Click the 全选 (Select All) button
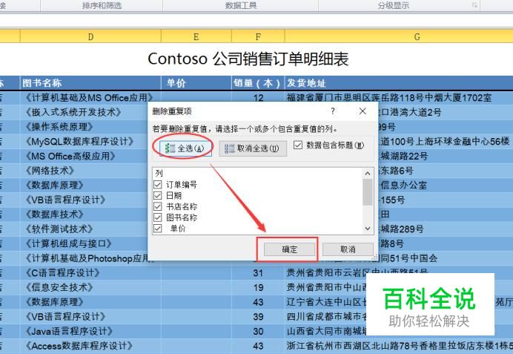The image size is (513, 354). (185, 148)
